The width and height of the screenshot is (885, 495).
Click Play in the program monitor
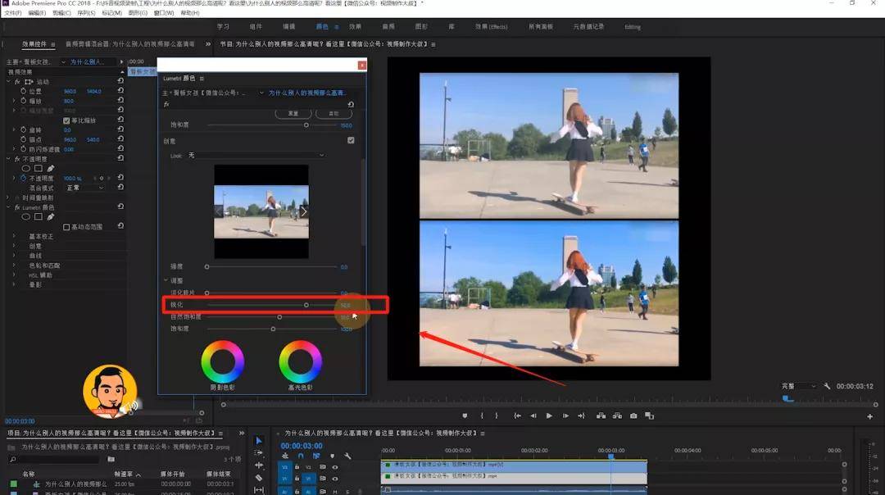(549, 416)
